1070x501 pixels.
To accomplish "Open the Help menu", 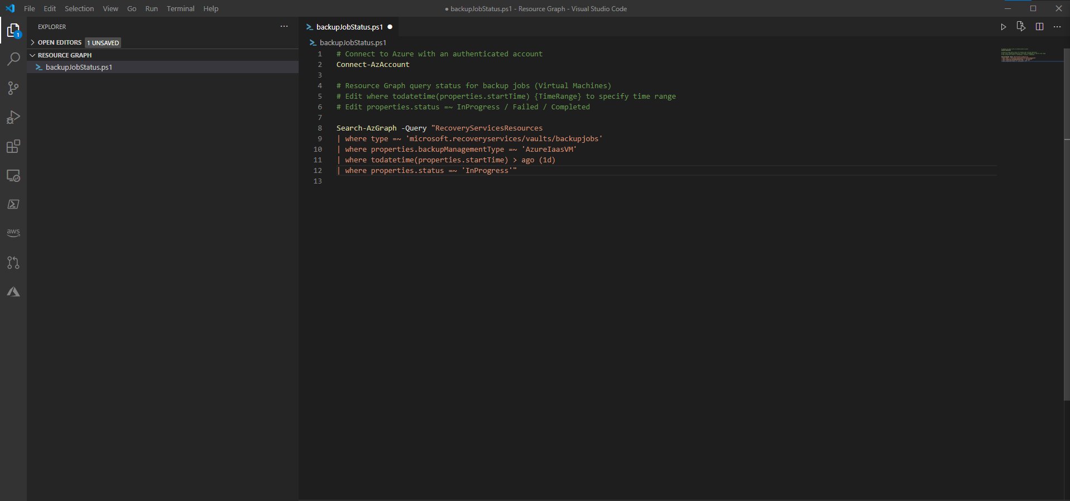I will coord(211,8).
